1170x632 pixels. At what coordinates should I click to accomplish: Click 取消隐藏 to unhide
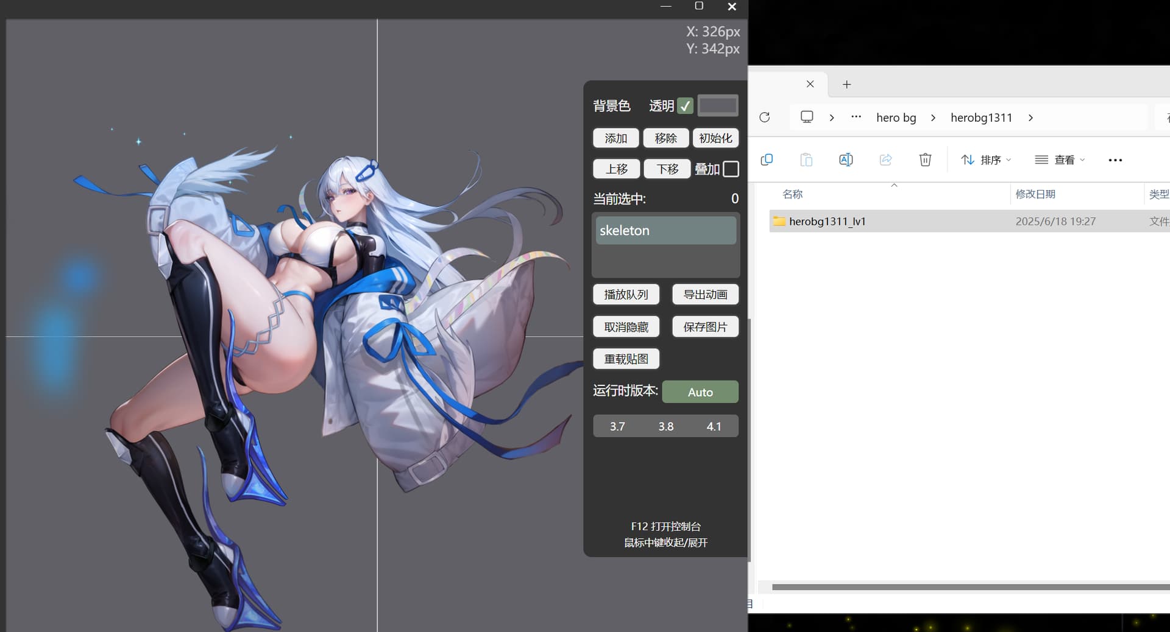coord(626,327)
